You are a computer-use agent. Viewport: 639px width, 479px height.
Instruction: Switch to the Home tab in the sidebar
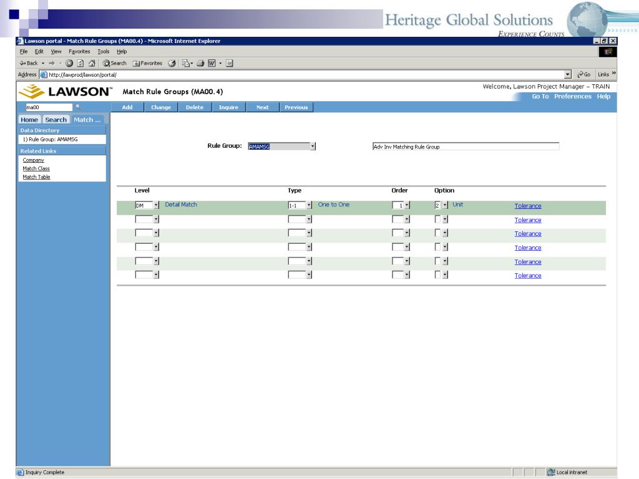(29, 120)
